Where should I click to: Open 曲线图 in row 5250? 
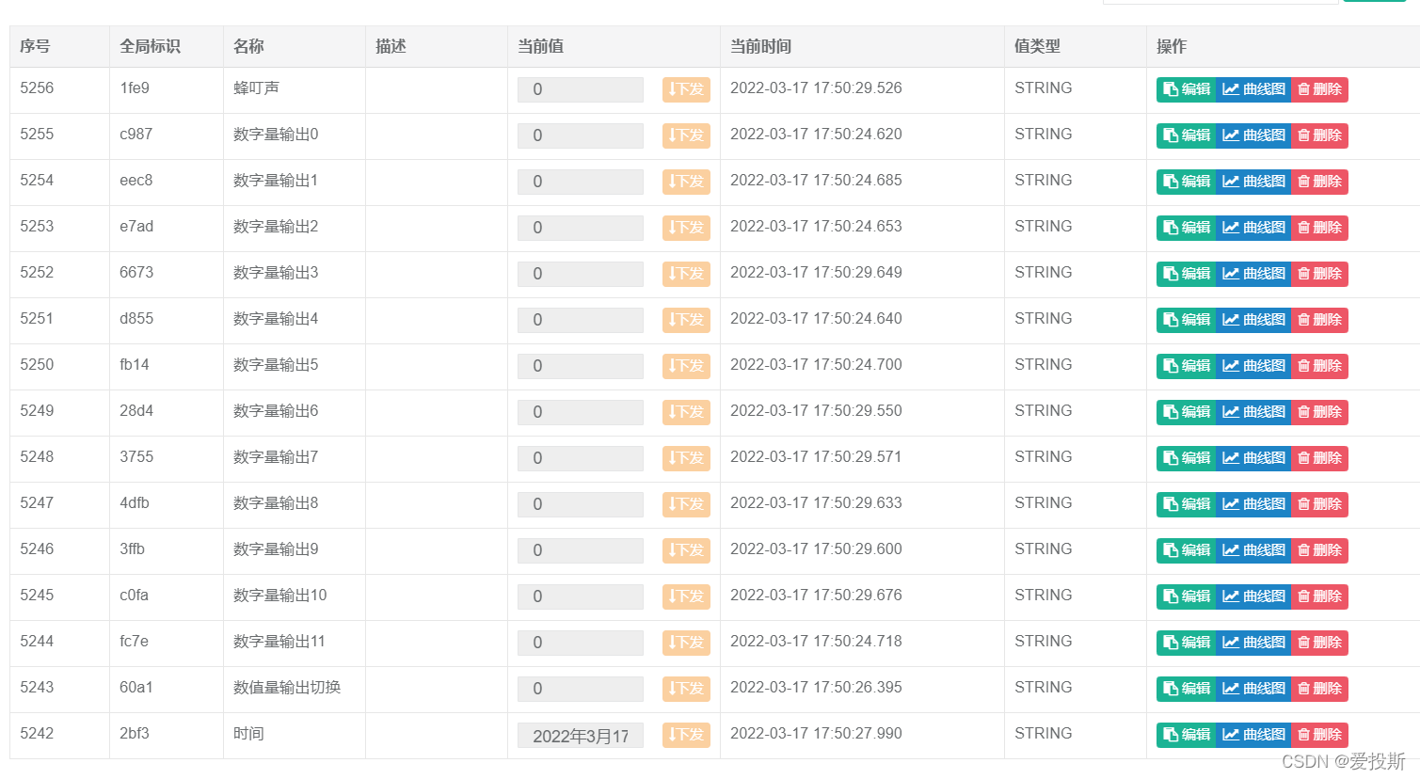tap(1253, 366)
